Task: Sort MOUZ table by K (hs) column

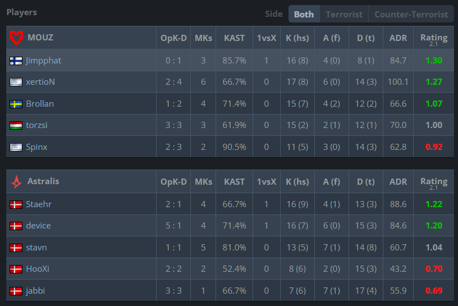Action: 297,38
